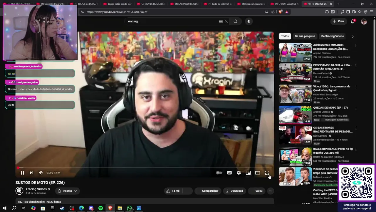
Task: Open more actions ellipsis under video
Action: tap(271, 191)
